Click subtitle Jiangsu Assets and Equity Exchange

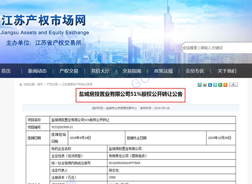[45, 33]
